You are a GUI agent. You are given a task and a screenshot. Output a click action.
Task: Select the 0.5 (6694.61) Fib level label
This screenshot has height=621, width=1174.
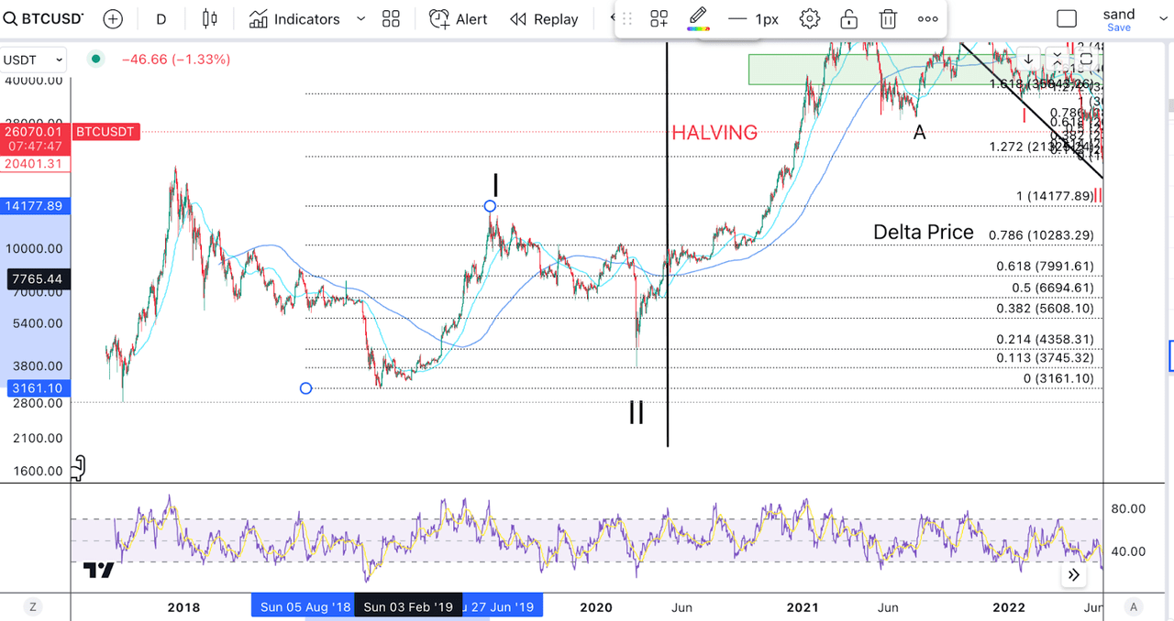click(x=1052, y=288)
